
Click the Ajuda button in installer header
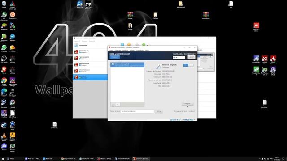191,57
